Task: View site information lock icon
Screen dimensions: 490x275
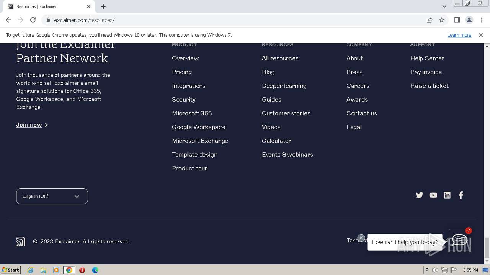Action: (x=48, y=20)
